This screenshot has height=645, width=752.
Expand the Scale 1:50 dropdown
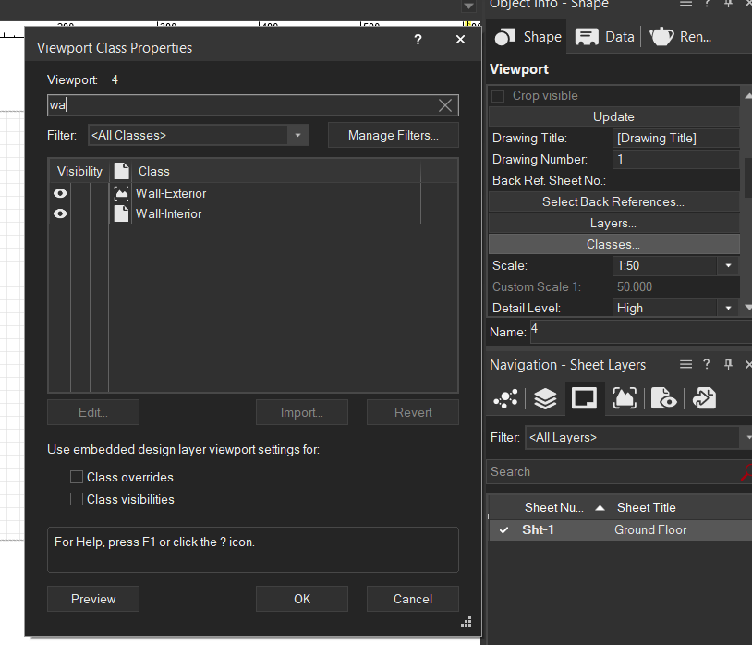728,266
